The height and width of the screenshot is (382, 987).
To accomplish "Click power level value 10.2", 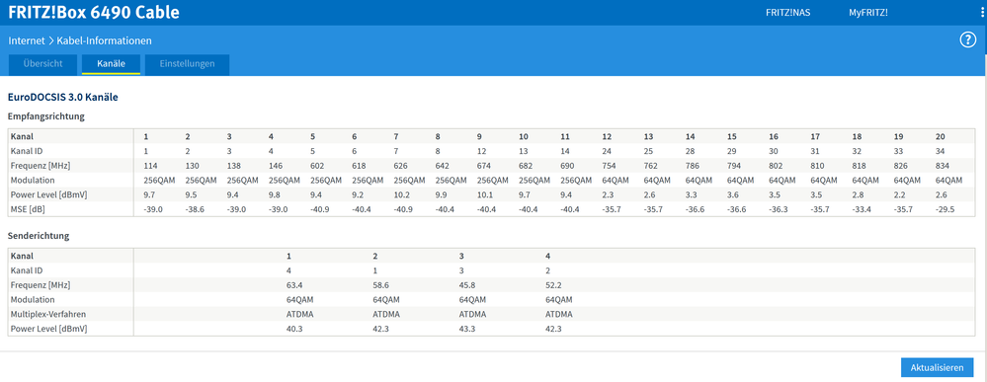I will 401,194.
